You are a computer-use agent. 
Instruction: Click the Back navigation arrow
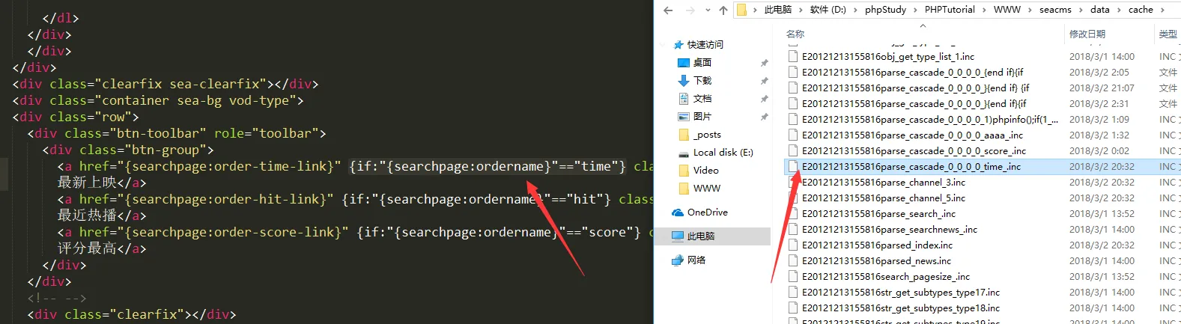tap(668, 10)
